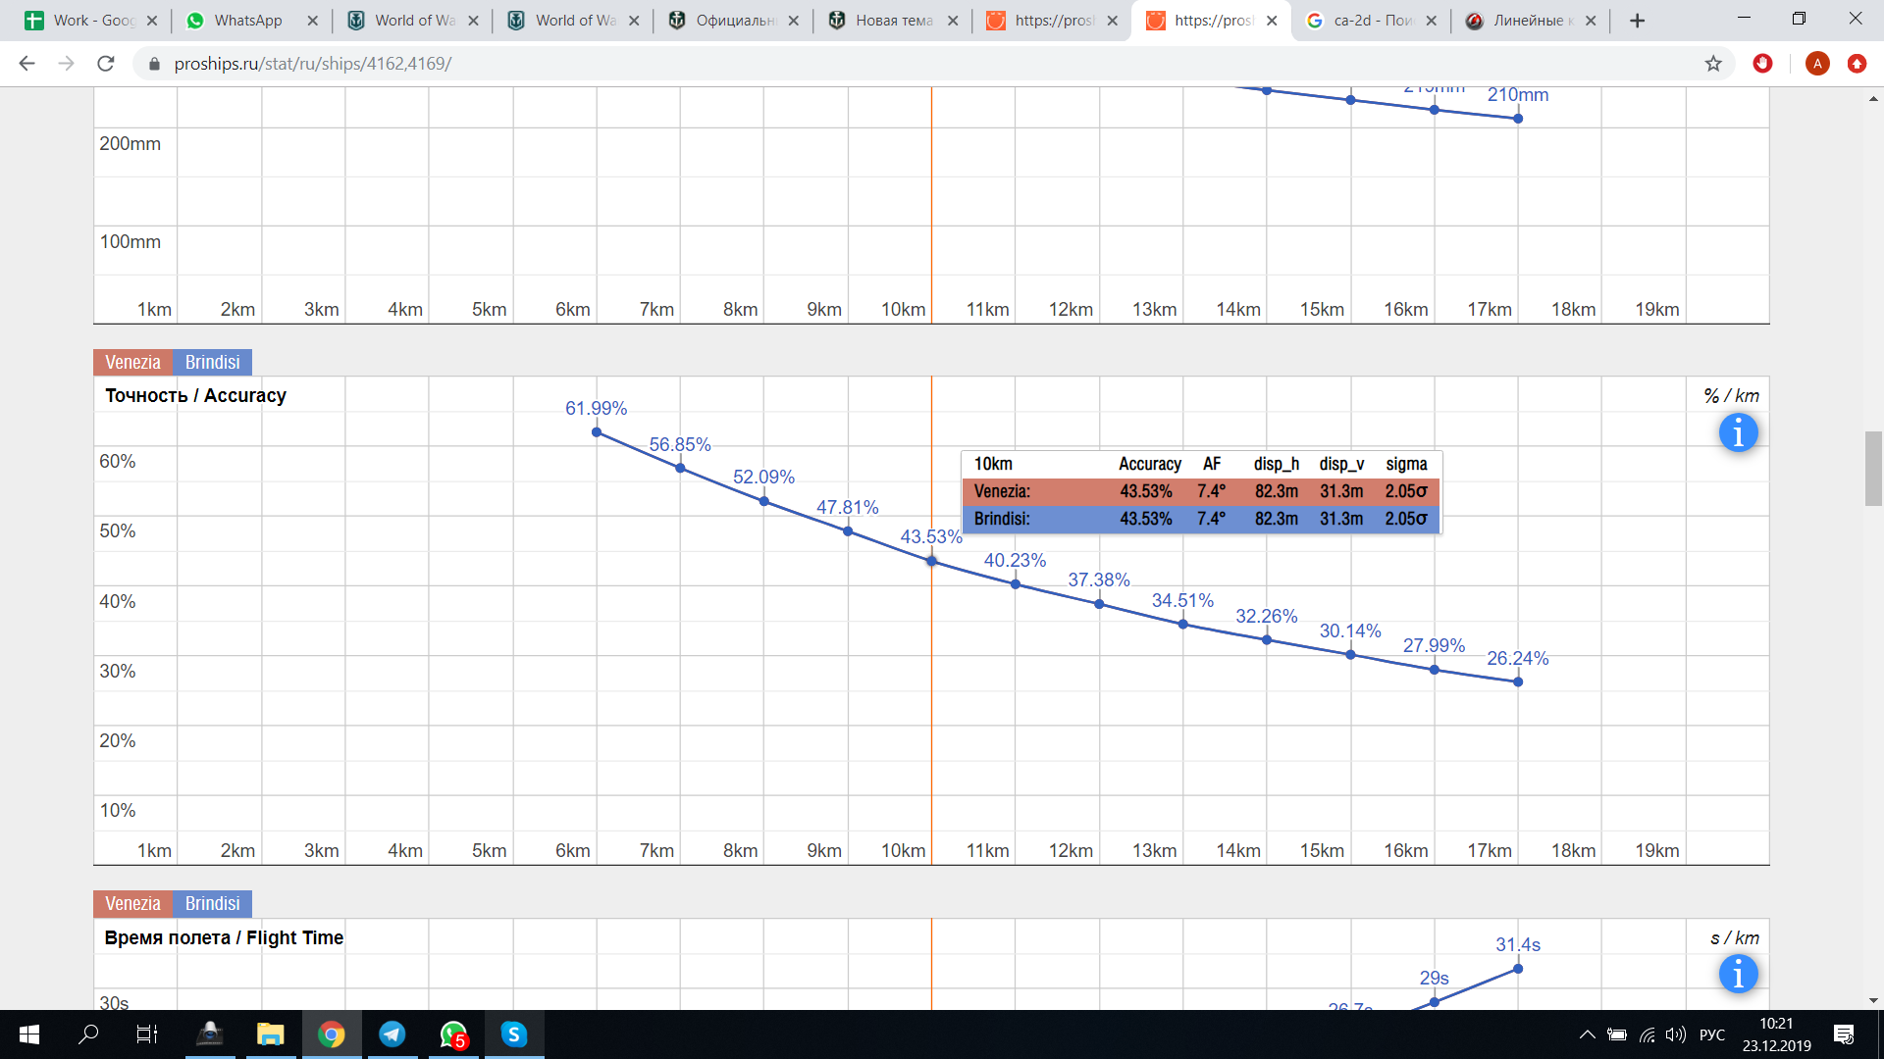Click the accuracy chart info icon
This screenshot has height=1059, width=1884.
point(1738,432)
